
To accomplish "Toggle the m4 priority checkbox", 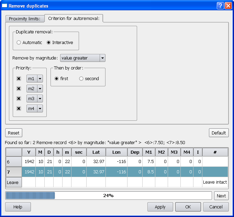I will tap(19, 109).
